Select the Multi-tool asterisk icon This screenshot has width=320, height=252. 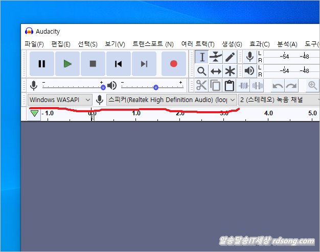[230, 71]
